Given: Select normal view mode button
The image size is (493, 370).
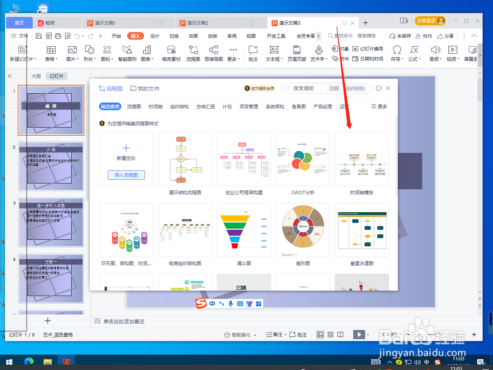Looking at the screenshot, I should click(320, 335).
